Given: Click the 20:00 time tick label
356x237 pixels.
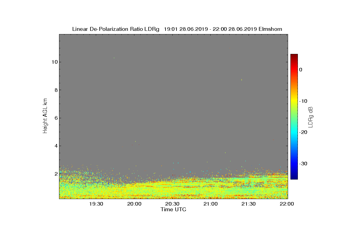Looking at the screenshot, I should [x=134, y=204].
